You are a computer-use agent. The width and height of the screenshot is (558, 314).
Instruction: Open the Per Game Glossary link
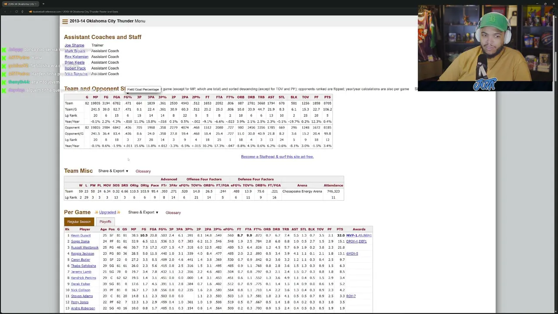pos(173,212)
